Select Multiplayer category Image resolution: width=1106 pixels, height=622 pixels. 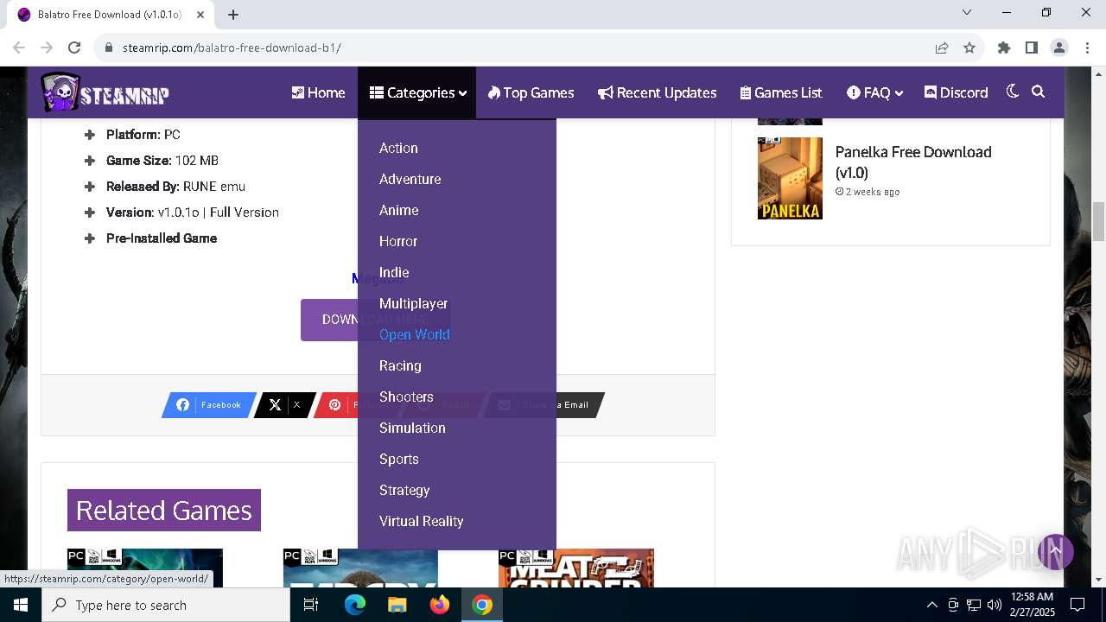point(413,303)
